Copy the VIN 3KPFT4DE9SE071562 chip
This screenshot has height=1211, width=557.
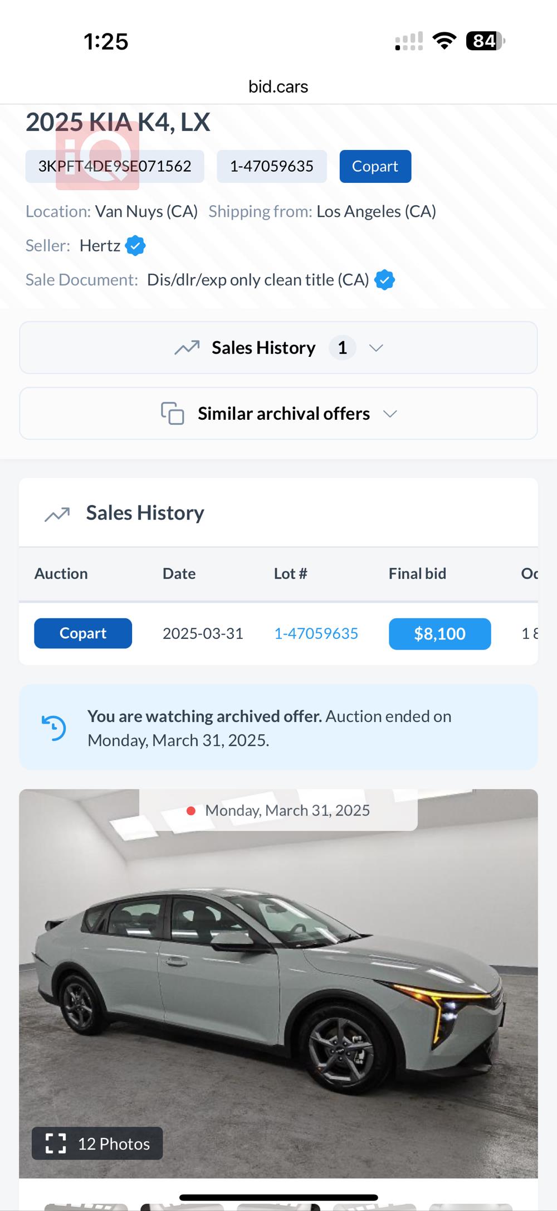[x=115, y=166]
